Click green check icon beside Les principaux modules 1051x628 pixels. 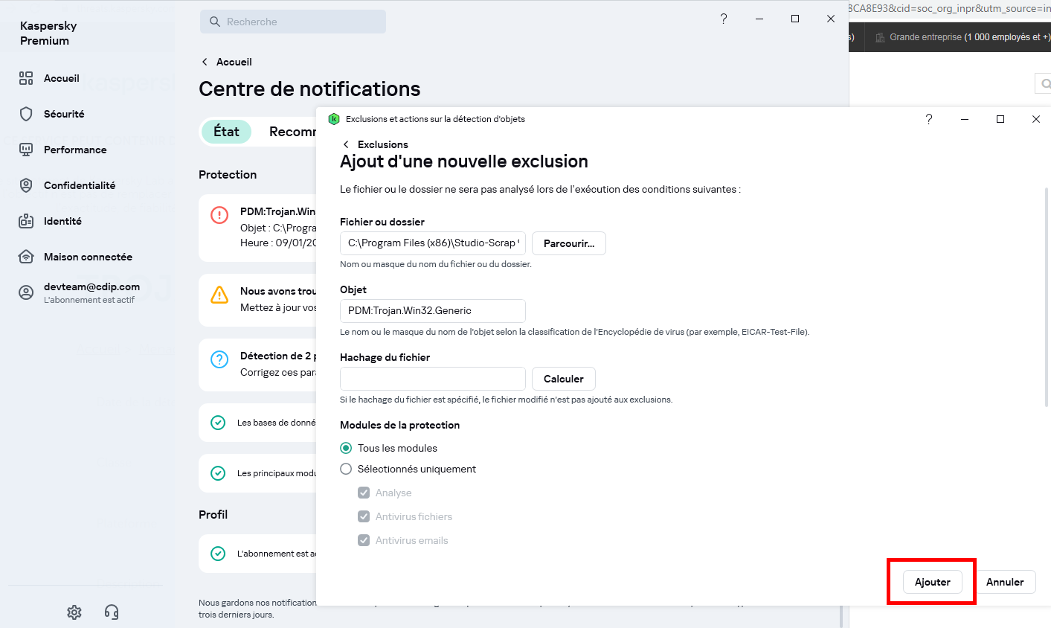(218, 473)
